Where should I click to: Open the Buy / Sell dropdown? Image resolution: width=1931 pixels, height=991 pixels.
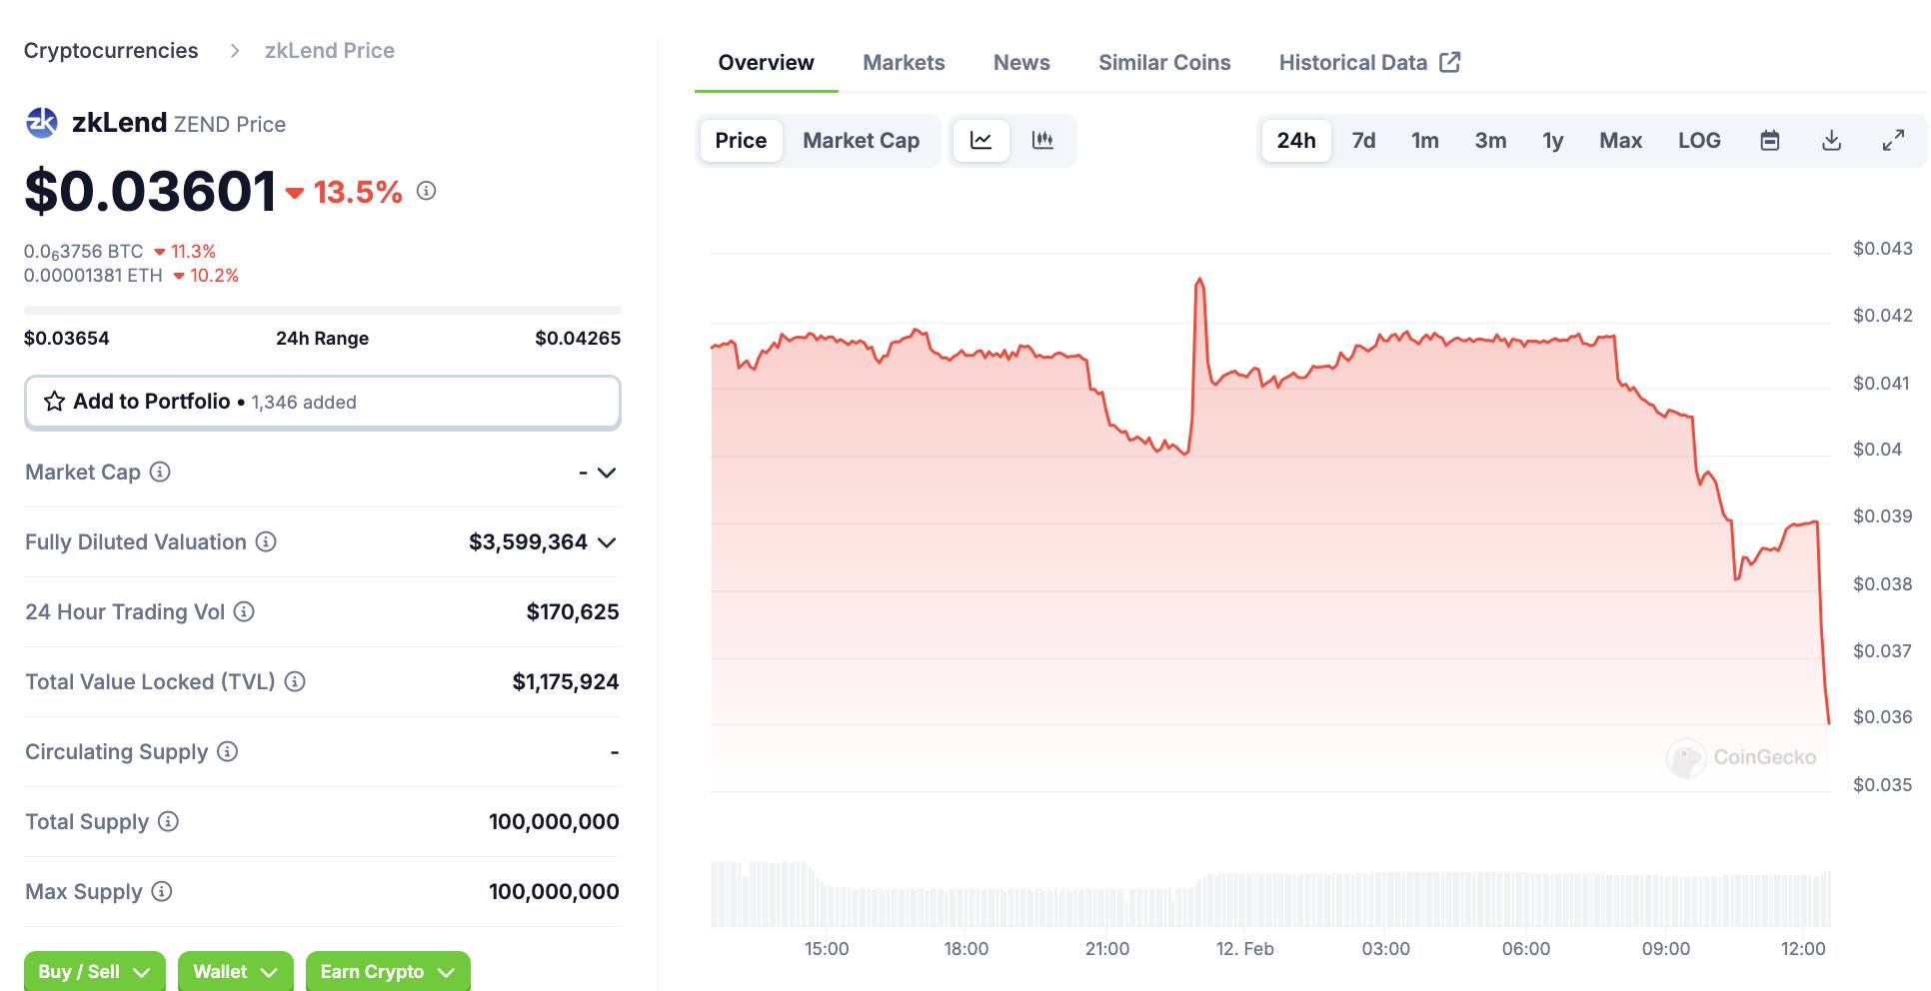(x=95, y=972)
